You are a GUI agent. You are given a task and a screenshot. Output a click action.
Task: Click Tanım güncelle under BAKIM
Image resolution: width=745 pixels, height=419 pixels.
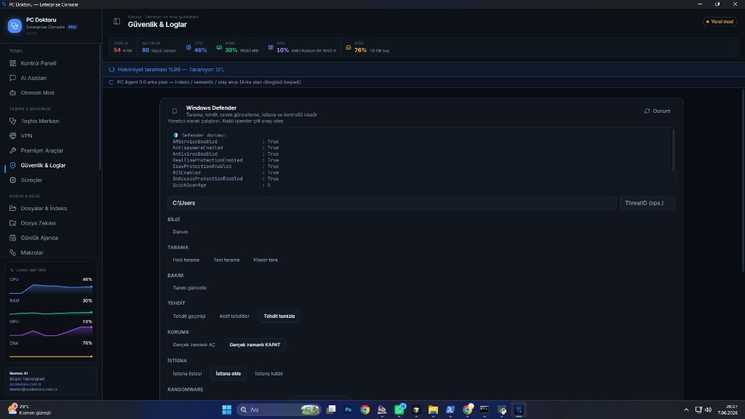[190, 288]
